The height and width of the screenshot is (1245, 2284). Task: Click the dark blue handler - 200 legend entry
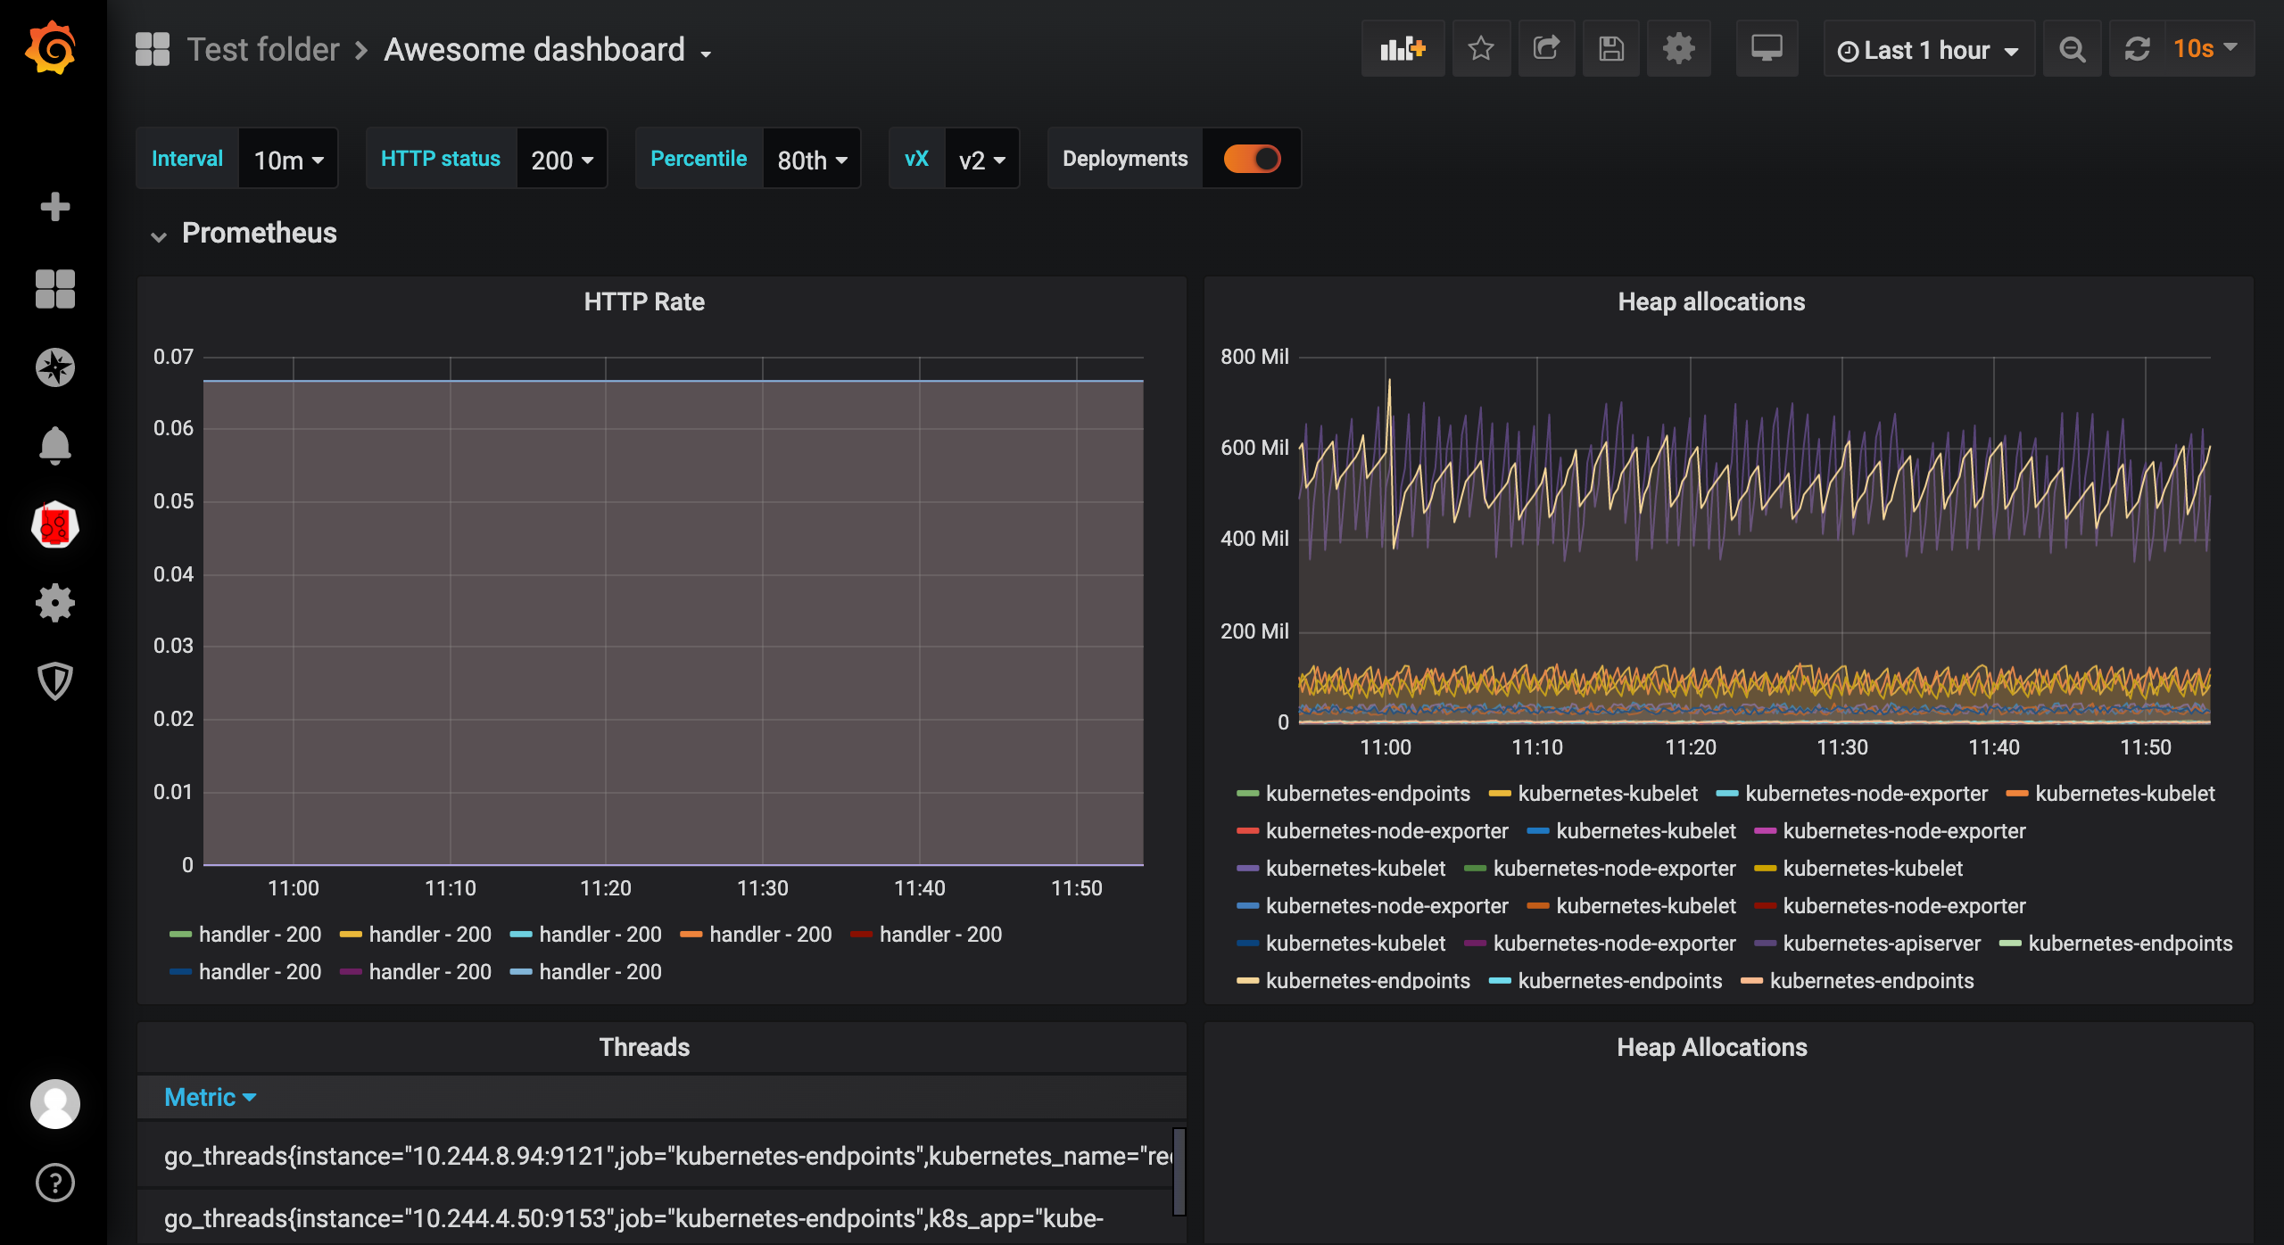245,971
